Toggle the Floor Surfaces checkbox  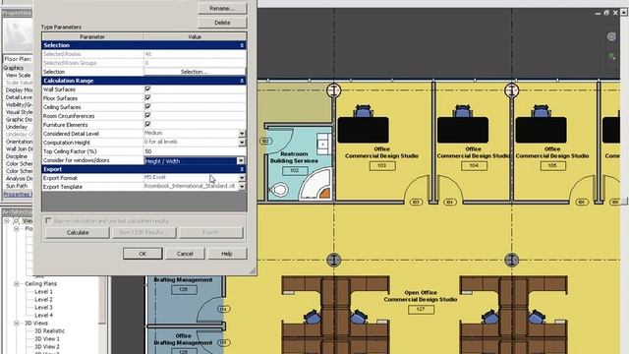[x=147, y=97]
